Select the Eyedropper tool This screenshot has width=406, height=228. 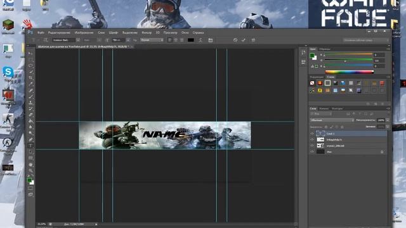[30, 84]
